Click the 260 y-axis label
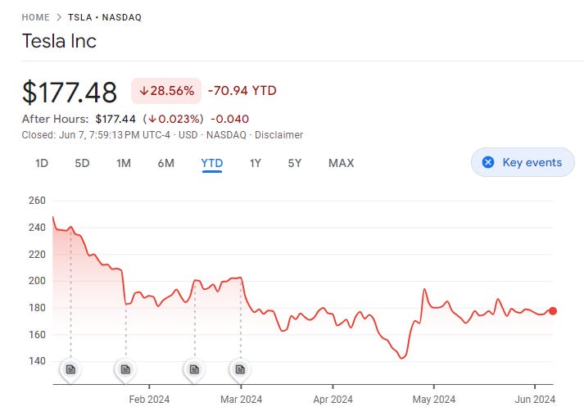584x416 pixels. 37,201
